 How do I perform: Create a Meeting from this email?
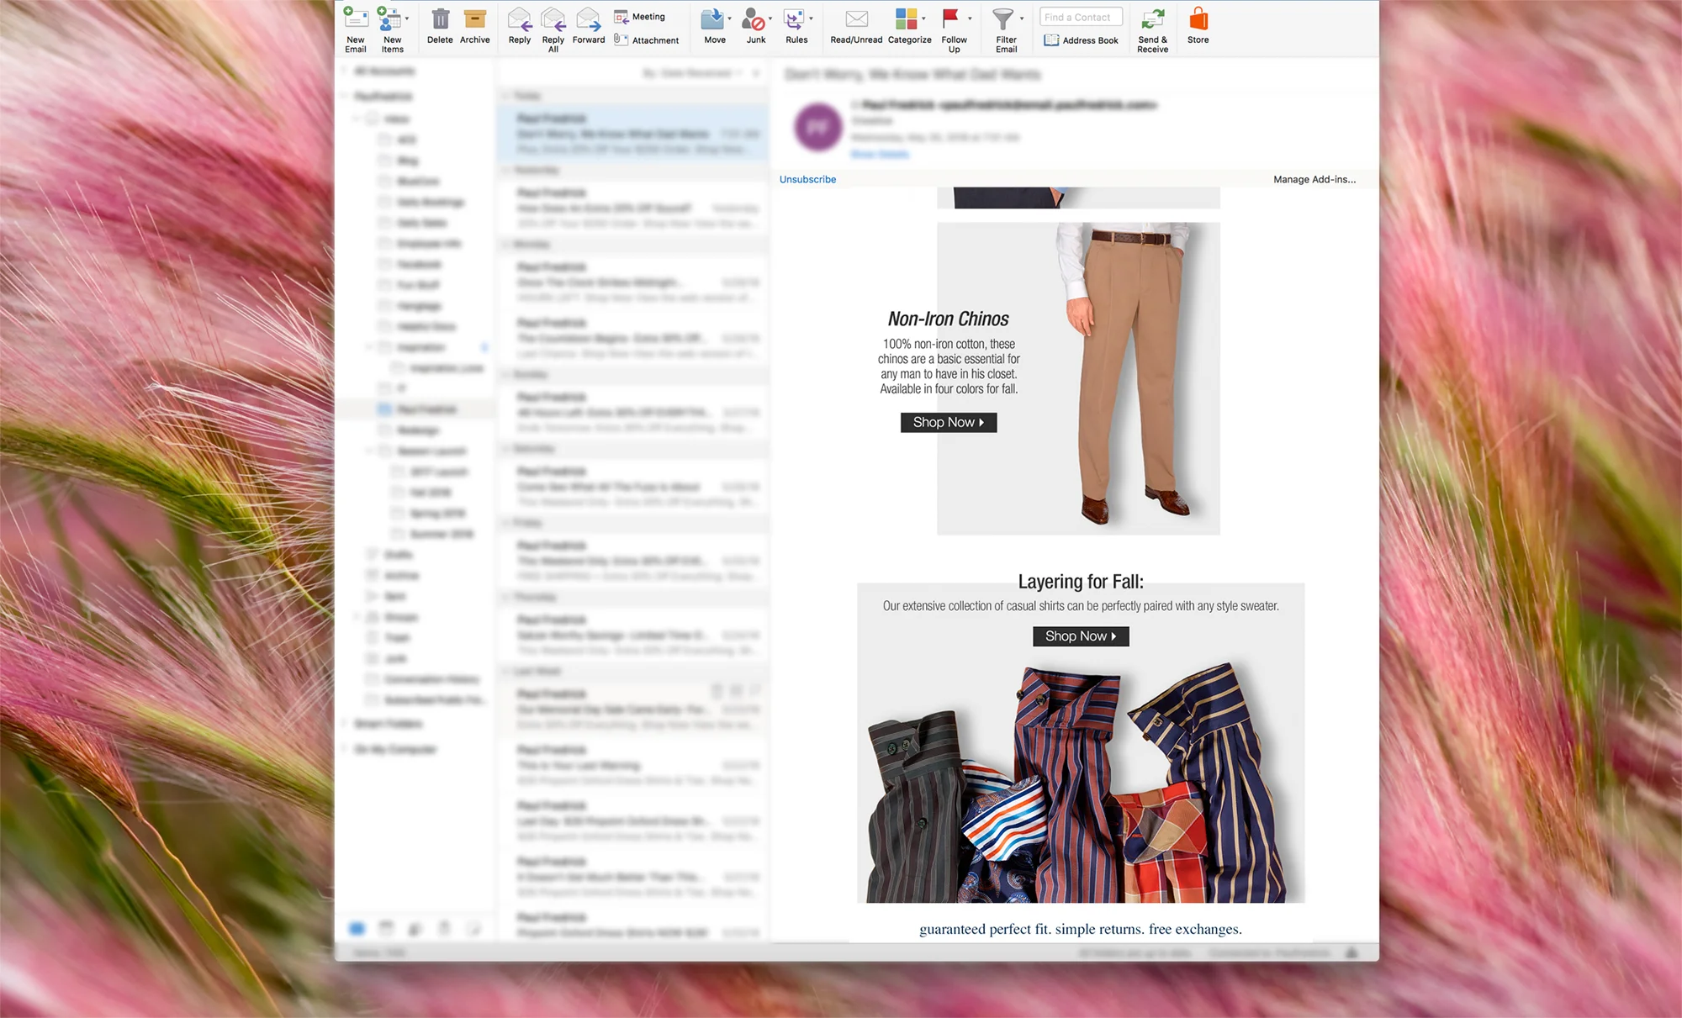click(x=640, y=17)
